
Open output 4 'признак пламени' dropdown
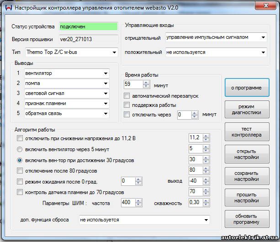[x=106, y=104]
